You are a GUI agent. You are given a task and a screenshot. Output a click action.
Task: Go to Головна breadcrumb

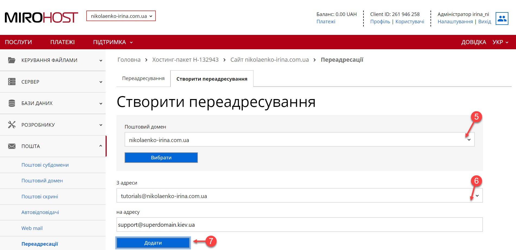point(129,60)
